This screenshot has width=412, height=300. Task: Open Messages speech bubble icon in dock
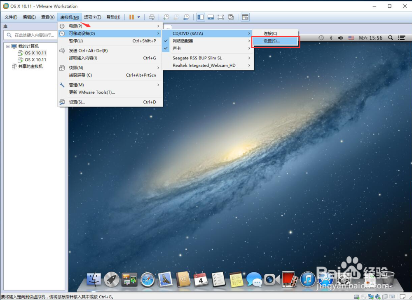(x=254, y=279)
